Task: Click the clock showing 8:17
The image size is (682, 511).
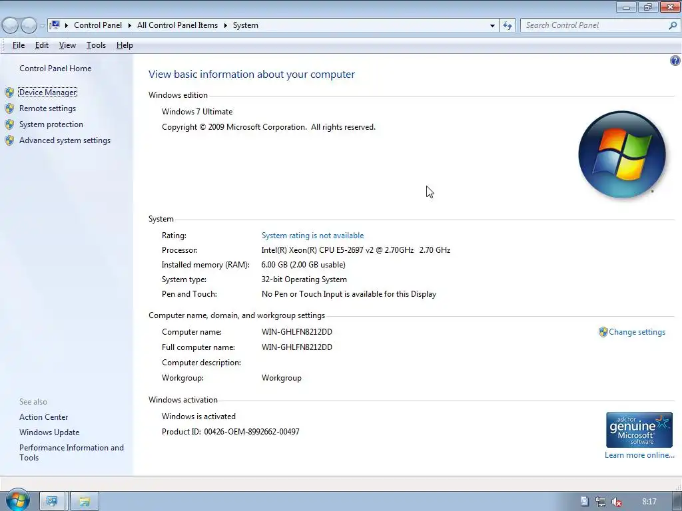Action: tap(649, 502)
